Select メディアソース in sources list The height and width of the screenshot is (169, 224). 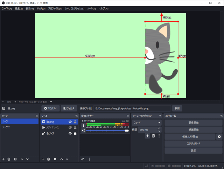[x=59, y=128]
